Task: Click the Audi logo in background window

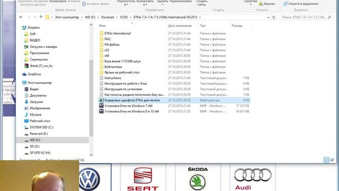Action: click(x=253, y=178)
